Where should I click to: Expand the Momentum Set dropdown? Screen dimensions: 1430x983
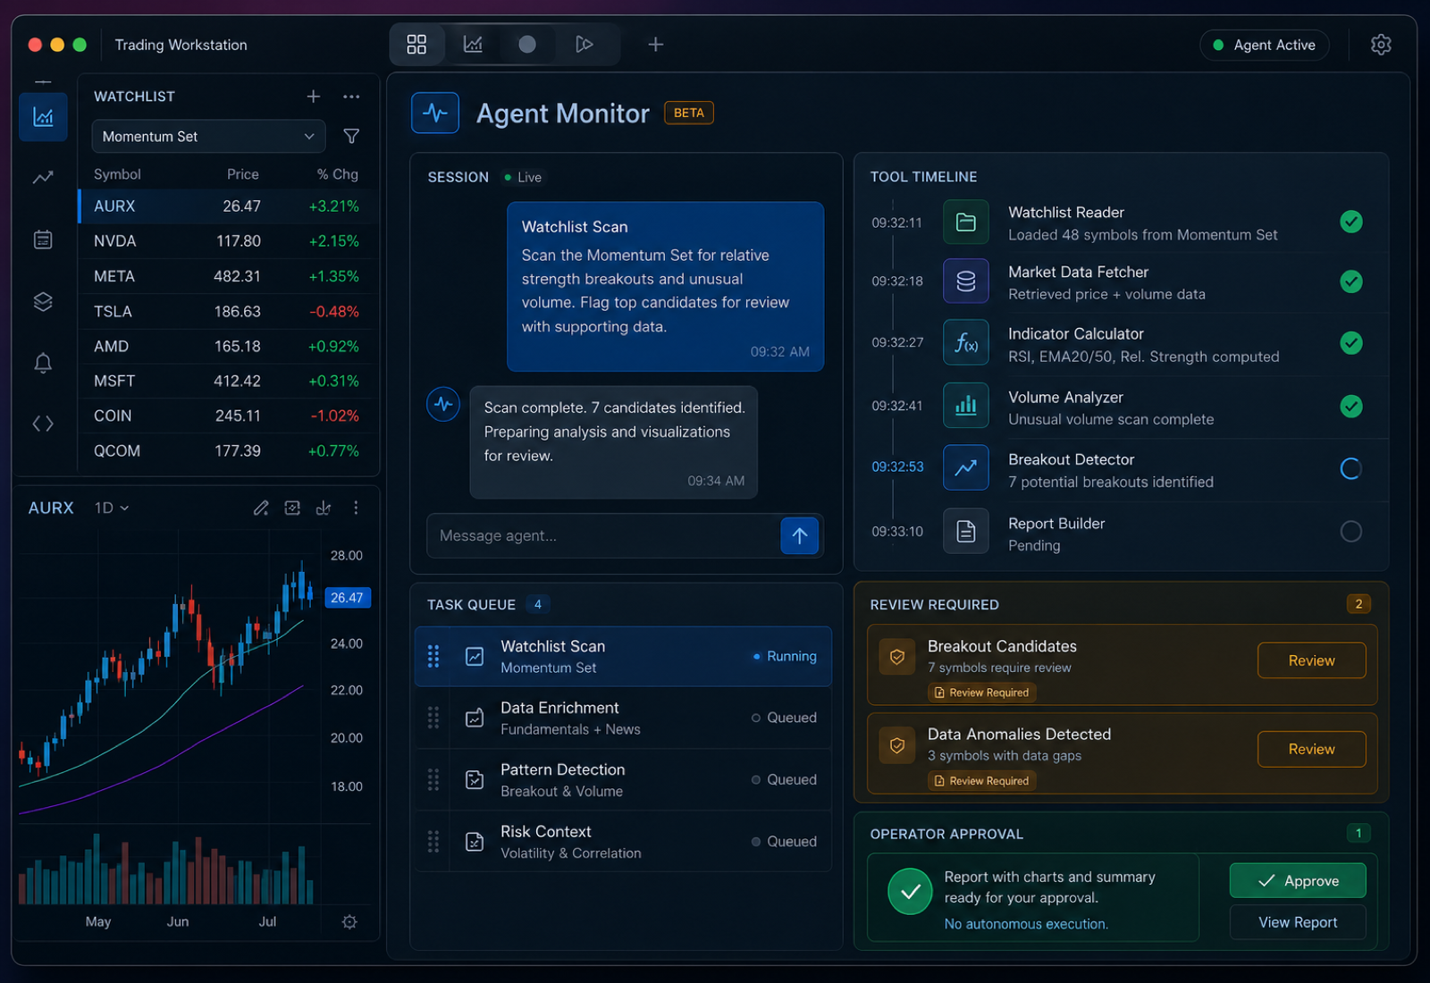pos(208,137)
